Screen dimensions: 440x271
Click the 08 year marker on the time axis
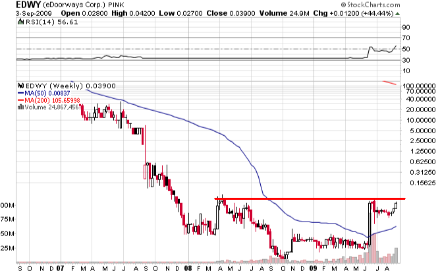188,268
